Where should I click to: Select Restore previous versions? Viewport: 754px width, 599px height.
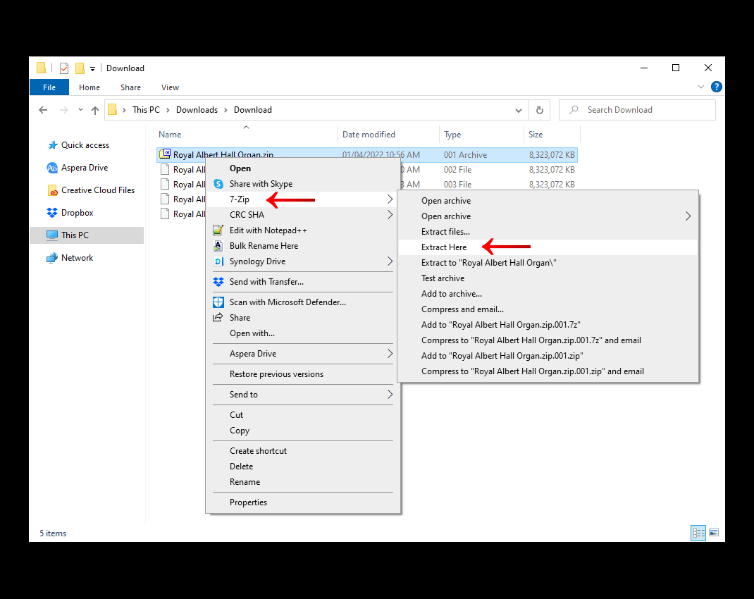tap(303, 374)
